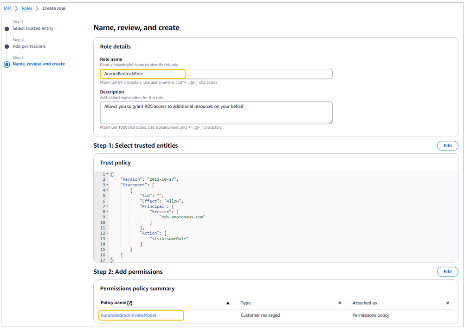Click the external link icon beside Policy name
This screenshot has width=464, height=328.
130,303
